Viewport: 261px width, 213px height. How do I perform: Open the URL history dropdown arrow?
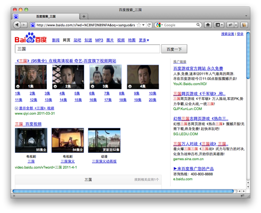point(143,25)
